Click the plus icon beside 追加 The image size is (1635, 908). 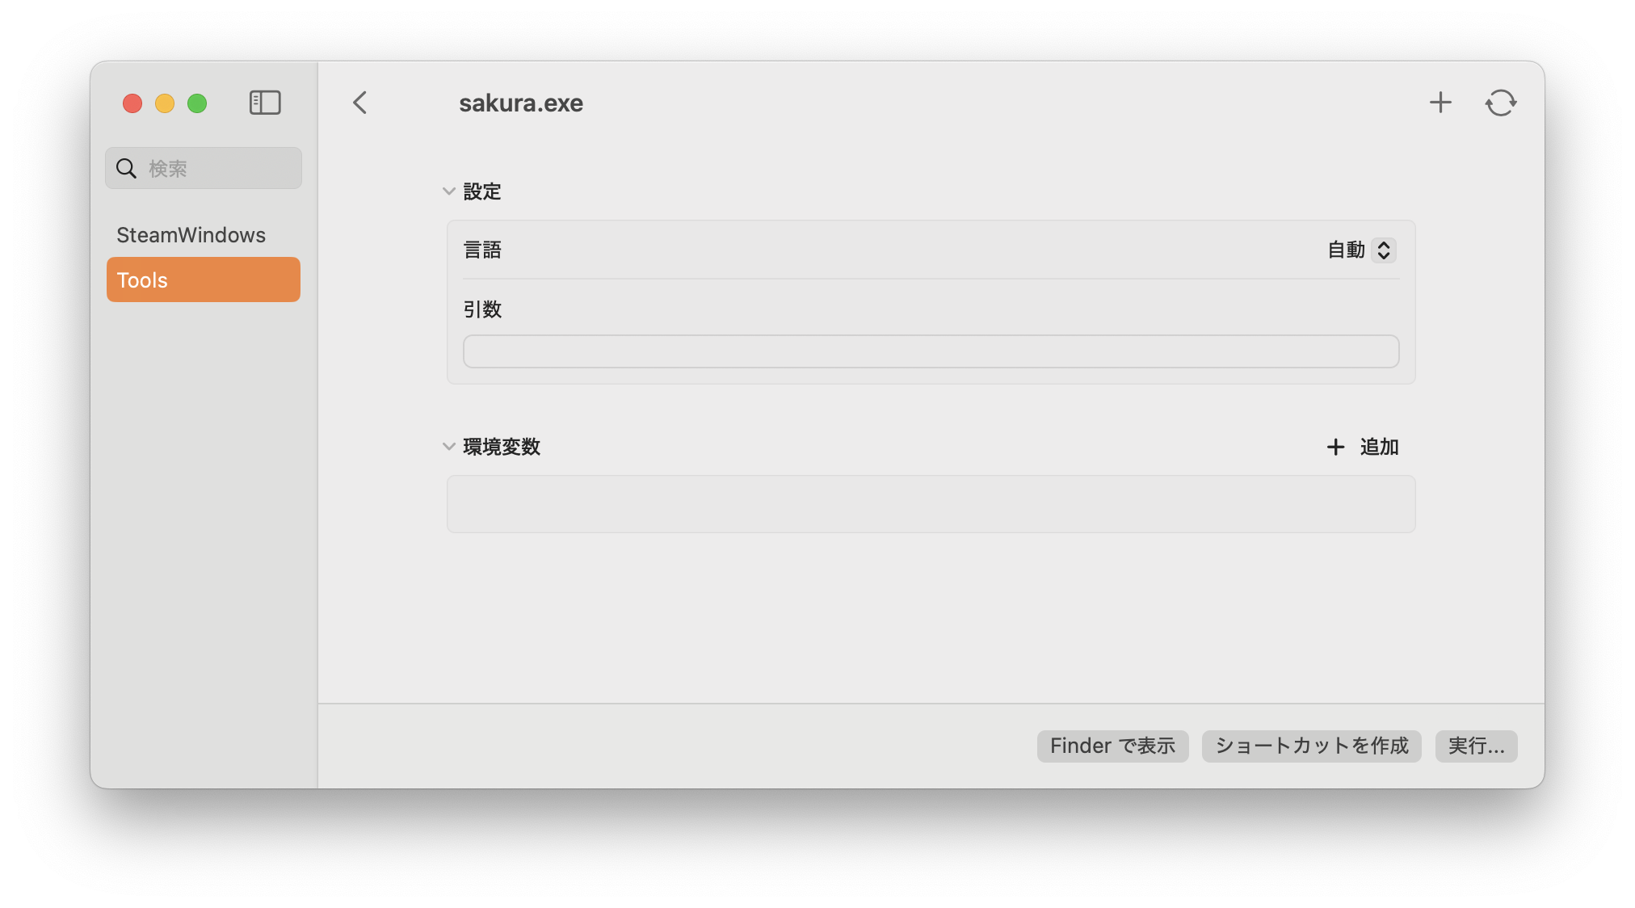point(1336,447)
